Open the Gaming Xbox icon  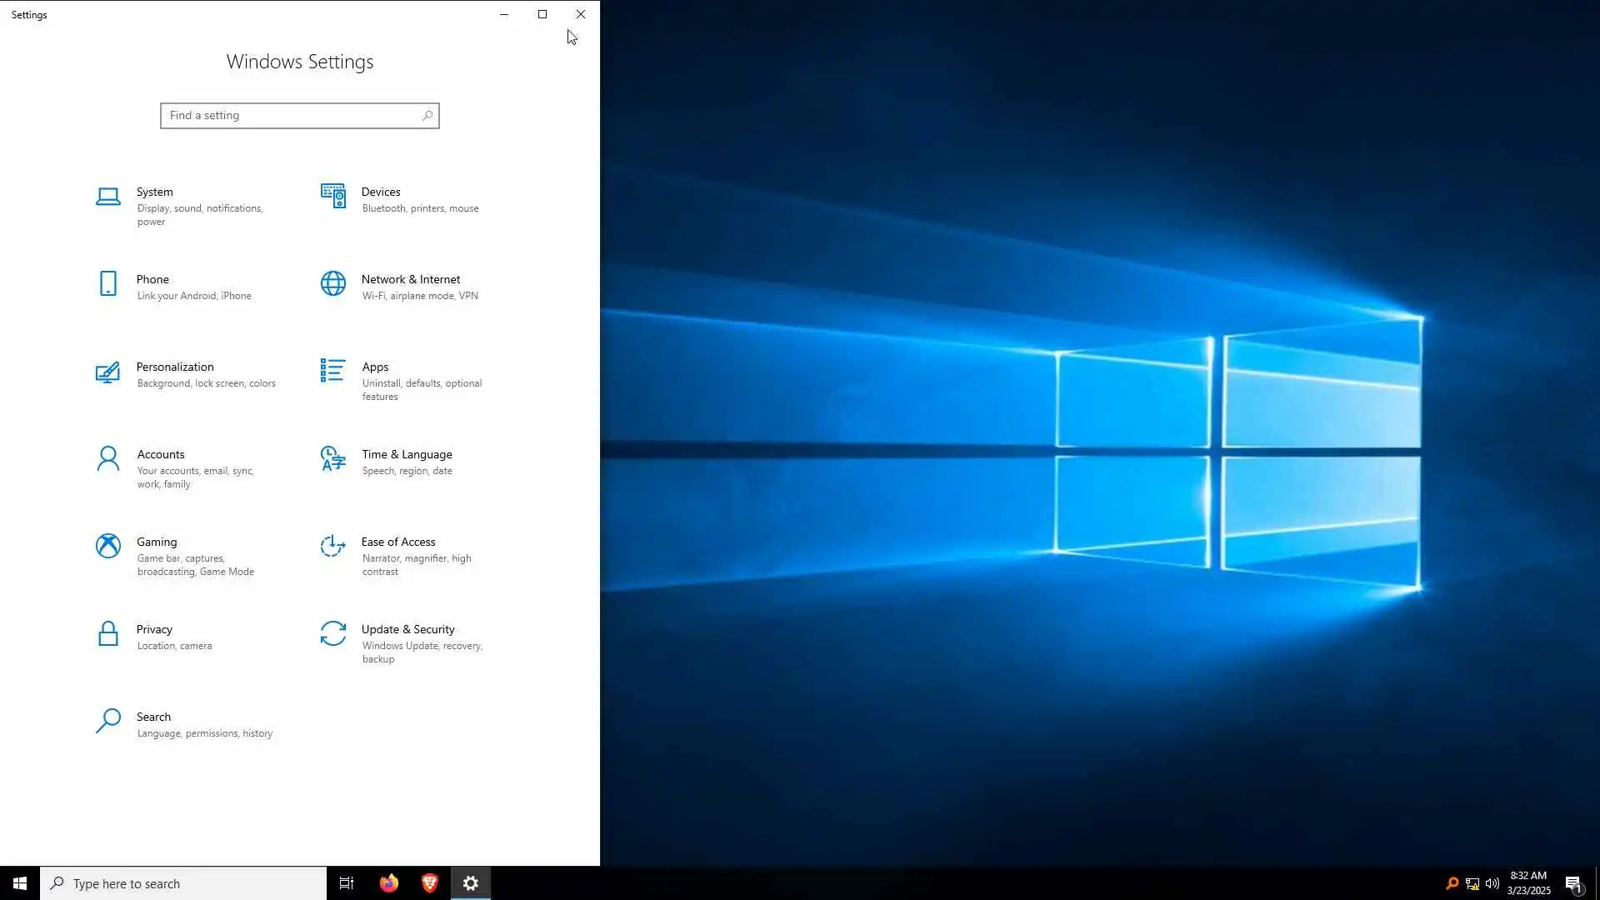tap(107, 547)
